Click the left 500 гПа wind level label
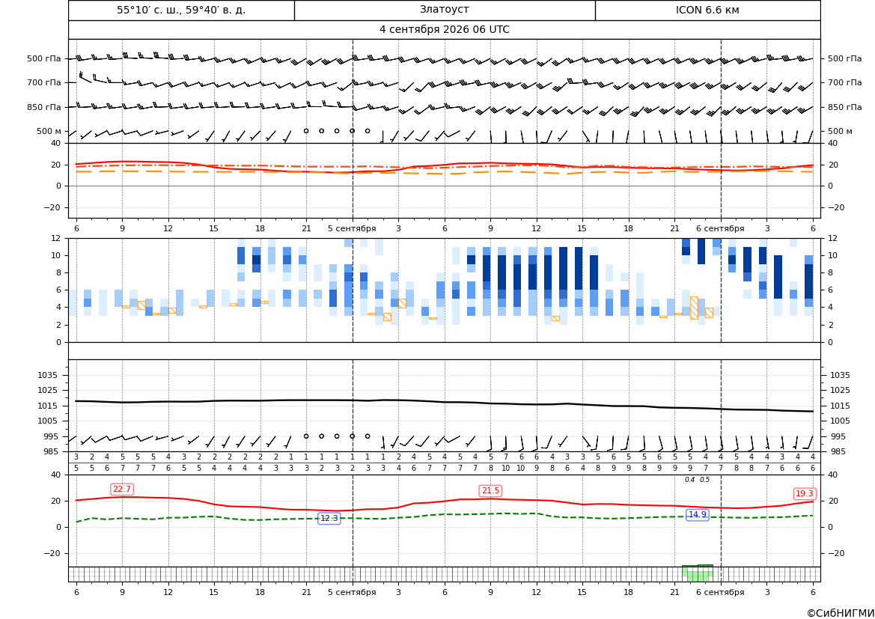875x619 pixels. tap(44, 58)
